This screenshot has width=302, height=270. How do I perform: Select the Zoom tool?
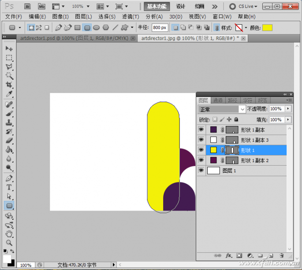(x=9, y=243)
